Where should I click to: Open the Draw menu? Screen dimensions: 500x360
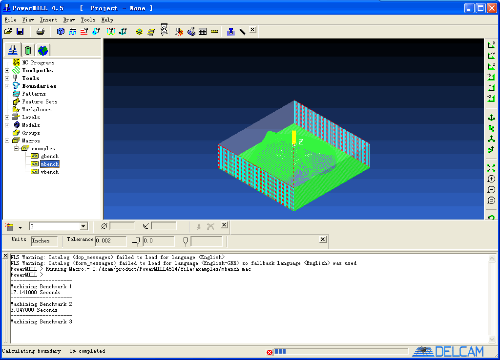69,20
